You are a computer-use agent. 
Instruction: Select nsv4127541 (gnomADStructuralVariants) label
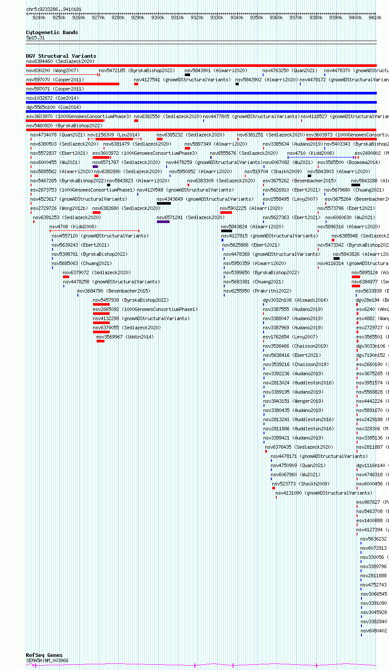182,80
